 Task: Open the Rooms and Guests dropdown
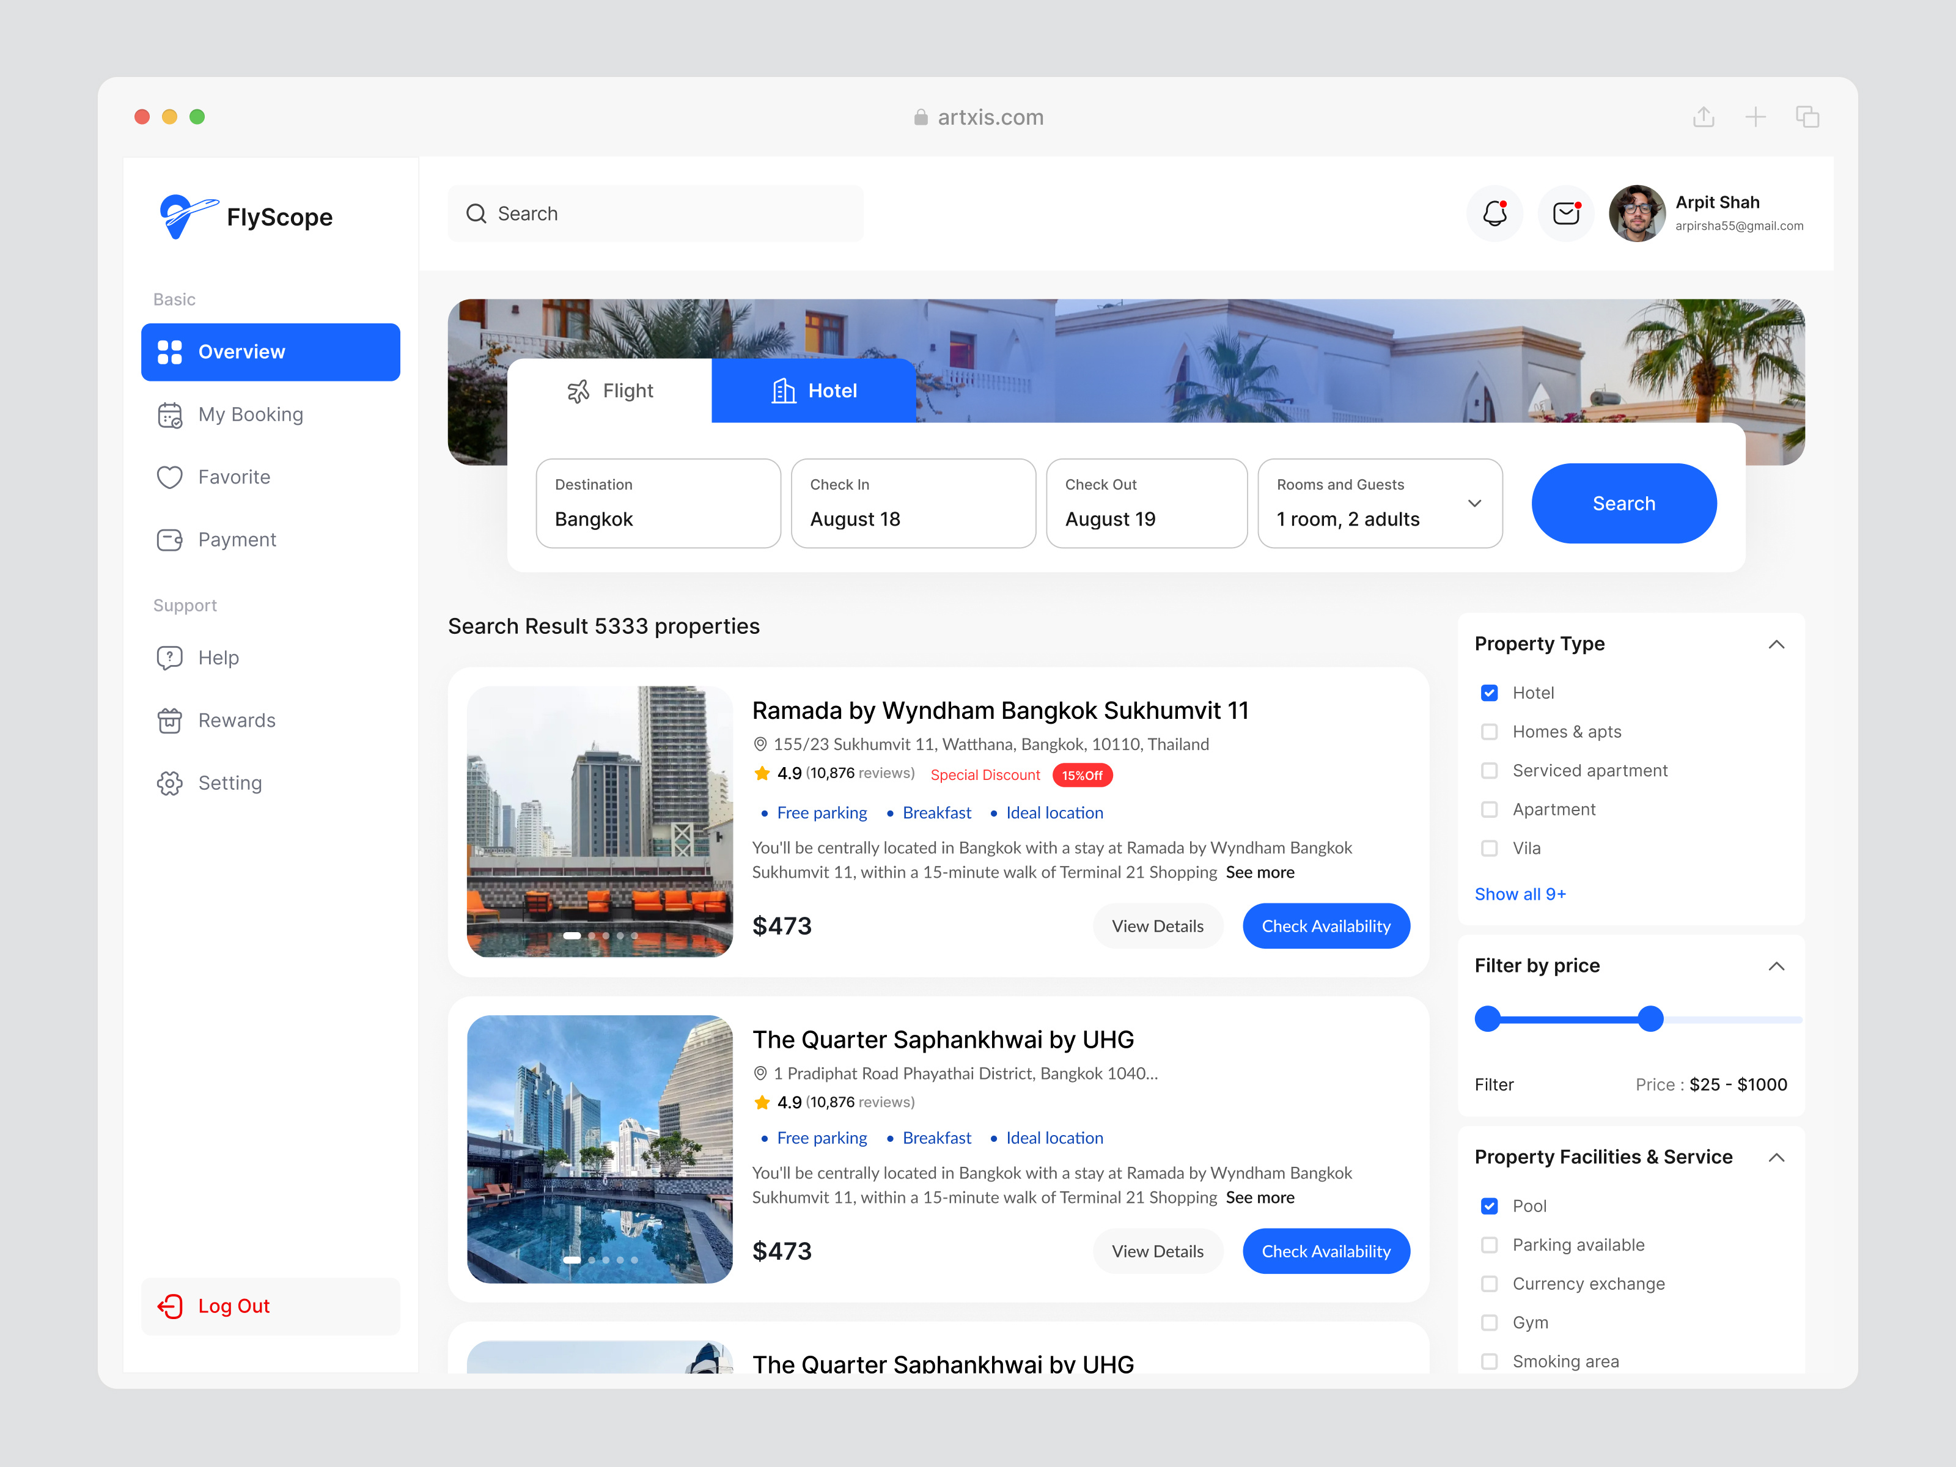click(x=1380, y=503)
